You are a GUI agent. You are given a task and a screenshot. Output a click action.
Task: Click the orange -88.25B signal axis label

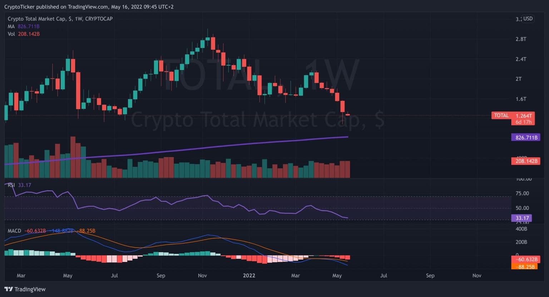[x=525, y=266]
